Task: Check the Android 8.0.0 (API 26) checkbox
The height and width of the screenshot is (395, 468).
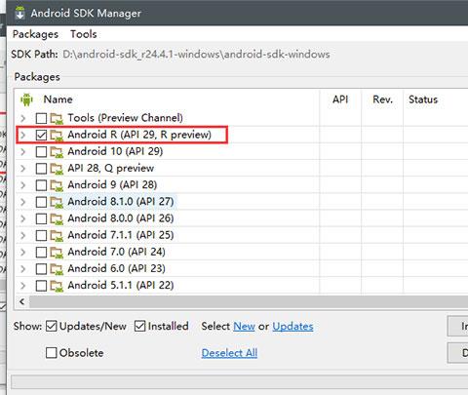Action: tap(41, 218)
